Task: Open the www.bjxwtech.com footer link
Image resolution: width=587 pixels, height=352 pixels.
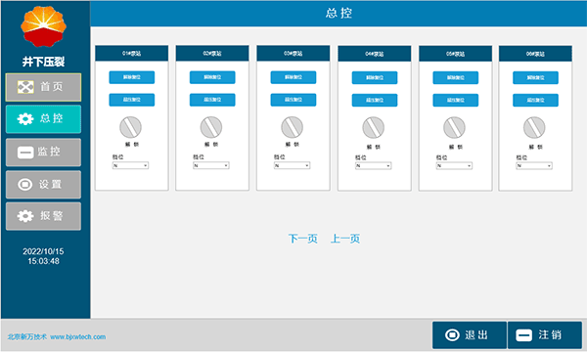Action: pos(78,336)
